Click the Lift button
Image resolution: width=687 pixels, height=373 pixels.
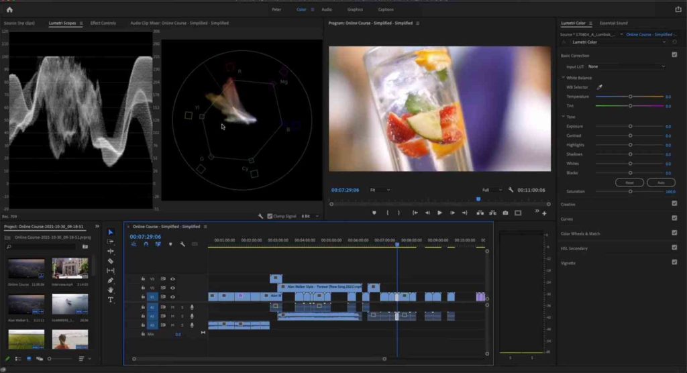(480, 213)
